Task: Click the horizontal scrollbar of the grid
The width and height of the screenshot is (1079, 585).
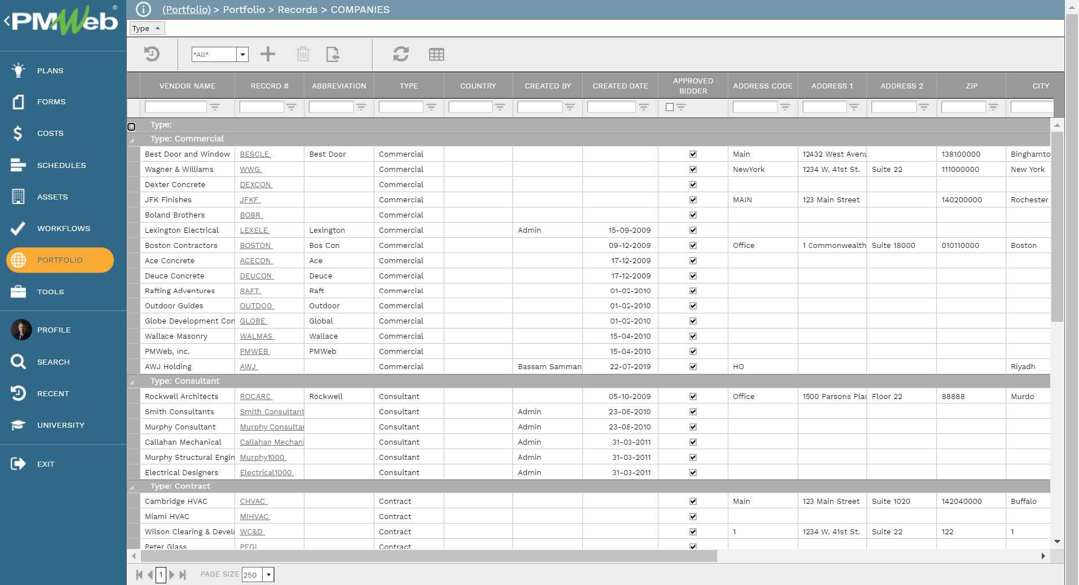Action: pos(428,556)
